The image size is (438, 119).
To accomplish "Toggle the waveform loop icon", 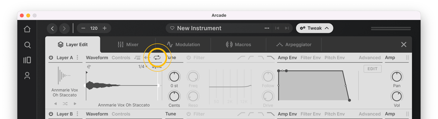I will click(x=157, y=58).
